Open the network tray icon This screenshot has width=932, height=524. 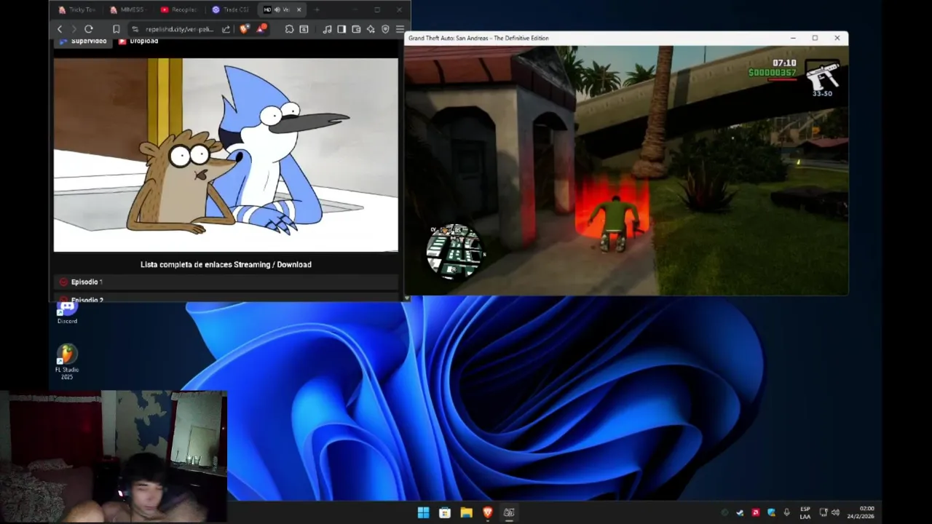(x=824, y=512)
